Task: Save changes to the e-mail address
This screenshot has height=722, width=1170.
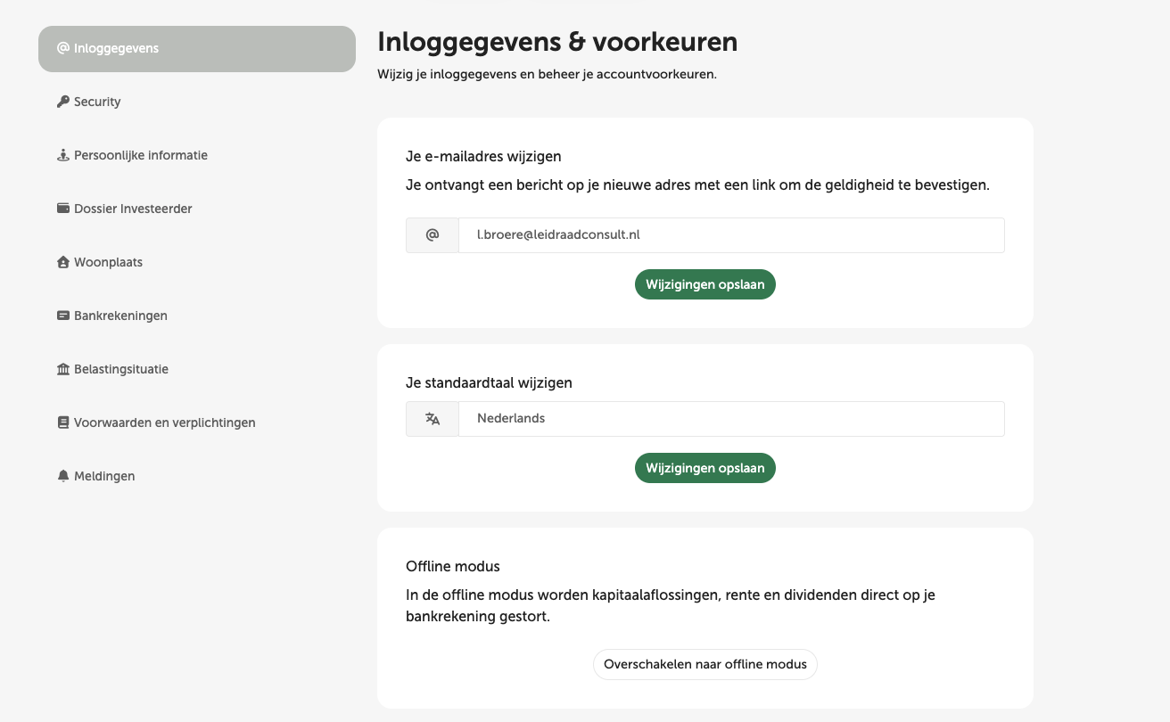Action: tap(705, 284)
